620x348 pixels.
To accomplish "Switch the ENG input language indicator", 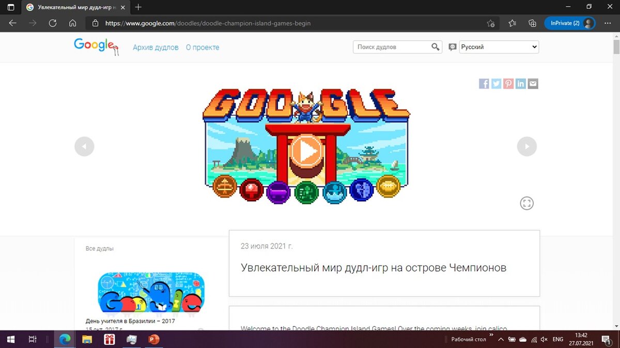I will [558, 339].
